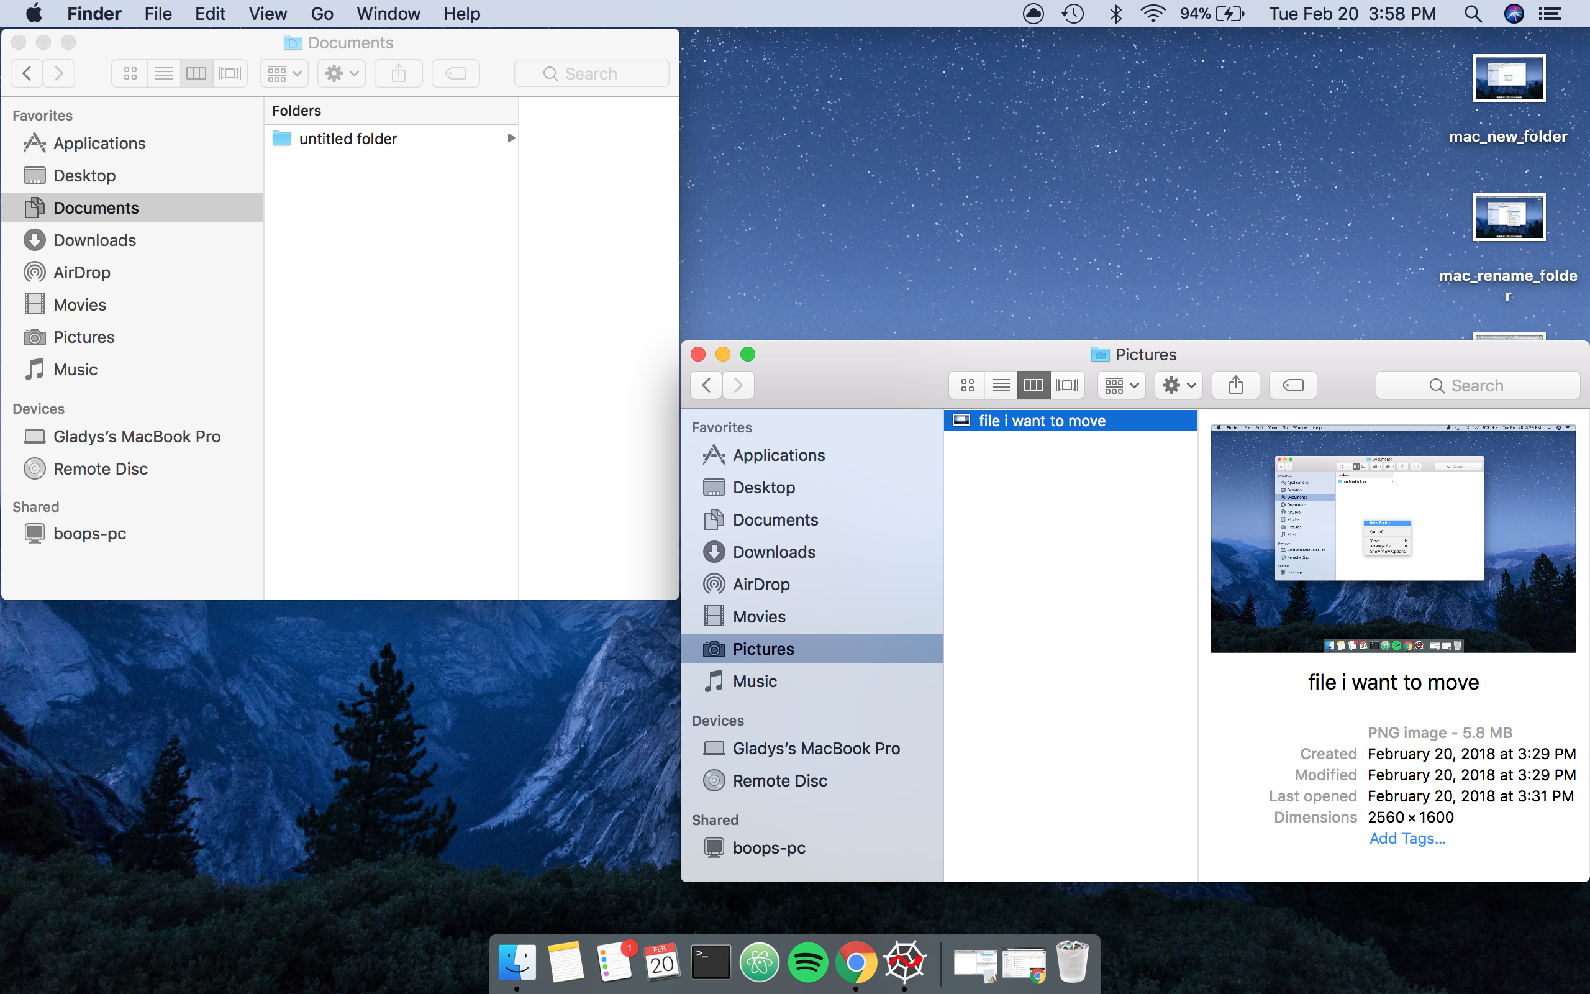The image size is (1590, 994).
Task: Open Terminal from Dock
Action: tap(711, 962)
